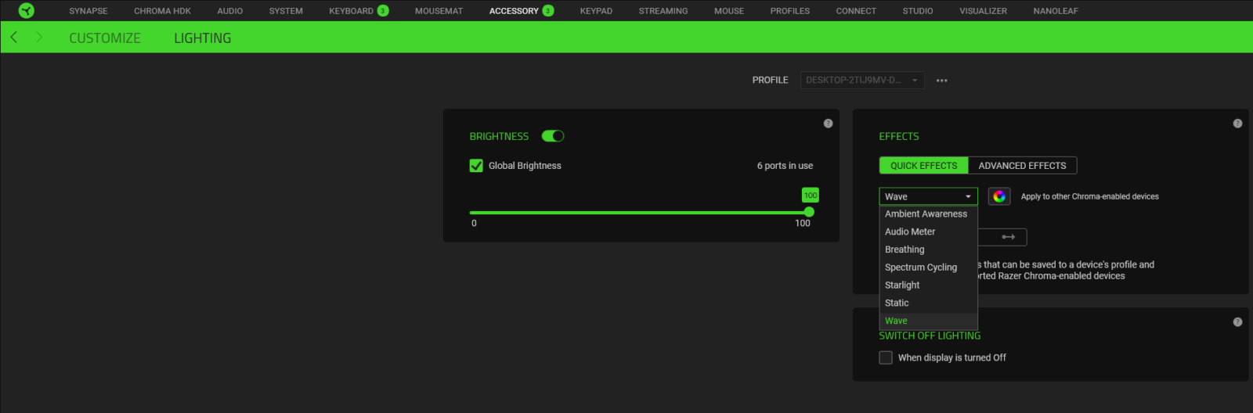Click the 6 ports in use text

tap(785, 166)
